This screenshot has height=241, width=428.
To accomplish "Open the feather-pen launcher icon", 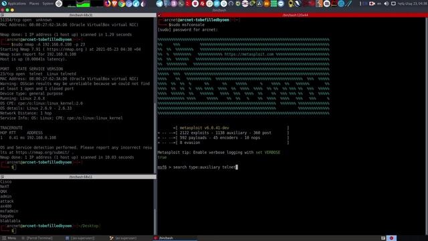I will (348, 3).
